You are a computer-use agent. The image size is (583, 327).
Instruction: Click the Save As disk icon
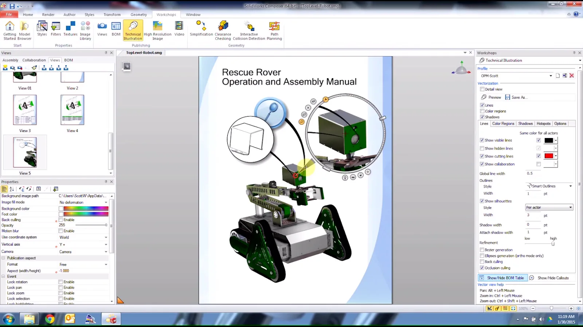click(x=508, y=97)
